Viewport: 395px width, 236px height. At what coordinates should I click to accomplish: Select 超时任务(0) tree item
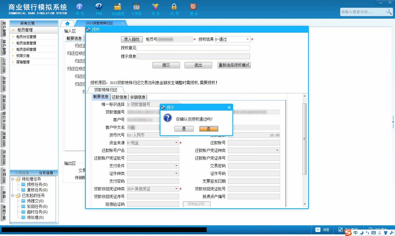click(37, 212)
